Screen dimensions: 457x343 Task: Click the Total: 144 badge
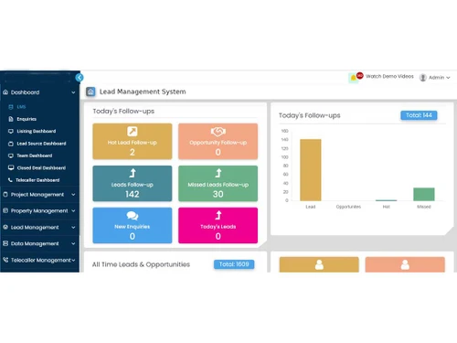click(419, 115)
